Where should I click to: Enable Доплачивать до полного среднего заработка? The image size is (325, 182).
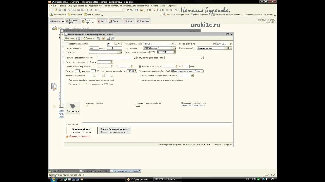coord(140,80)
